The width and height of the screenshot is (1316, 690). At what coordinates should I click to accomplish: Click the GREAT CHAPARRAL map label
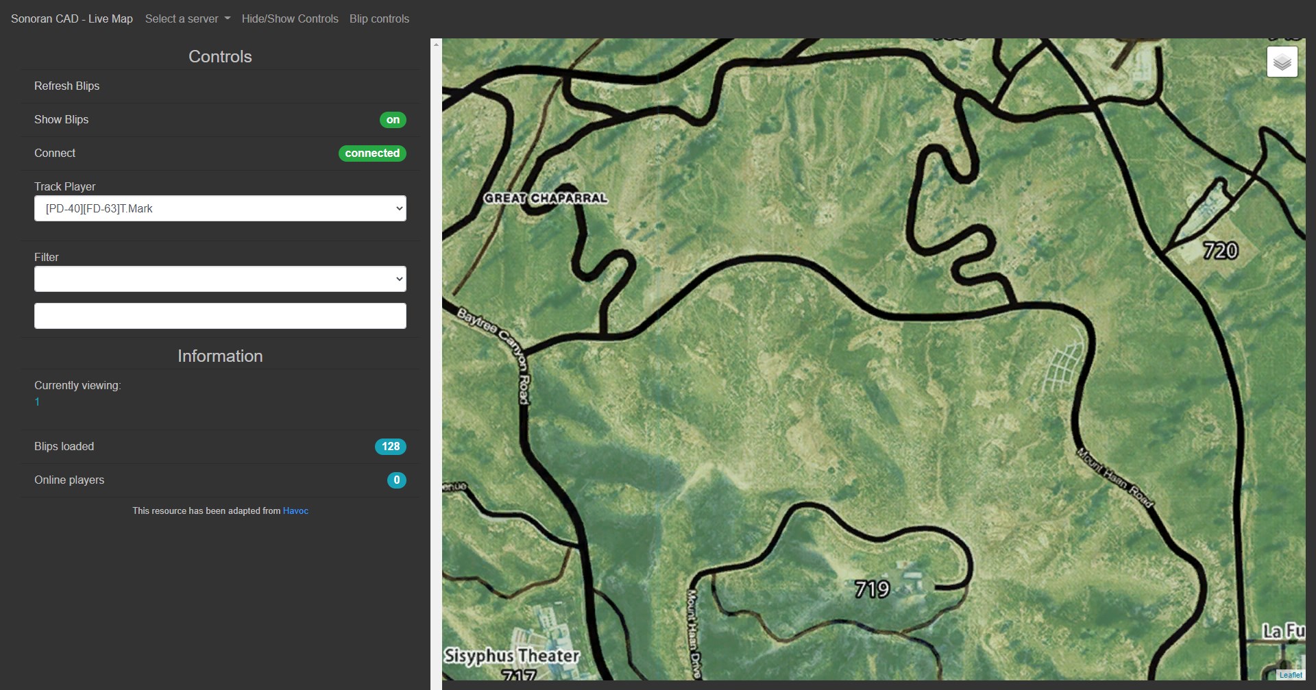click(546, 198)
